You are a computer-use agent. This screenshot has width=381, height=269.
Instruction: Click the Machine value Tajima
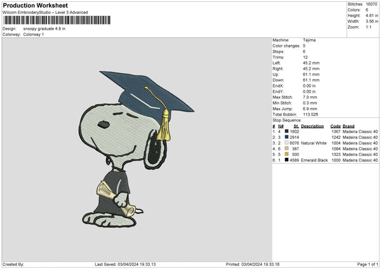pos(309,40)
